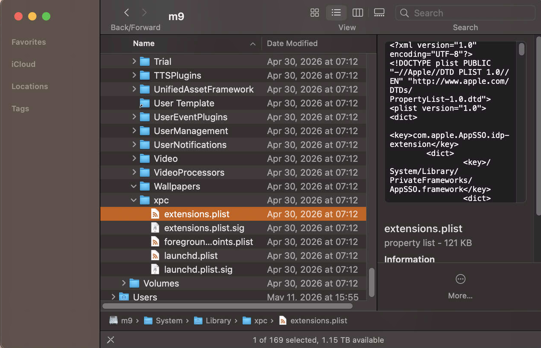Click the Locations sidebar heading
Viewport: 541px width, 348px height.
coord(30,86)
